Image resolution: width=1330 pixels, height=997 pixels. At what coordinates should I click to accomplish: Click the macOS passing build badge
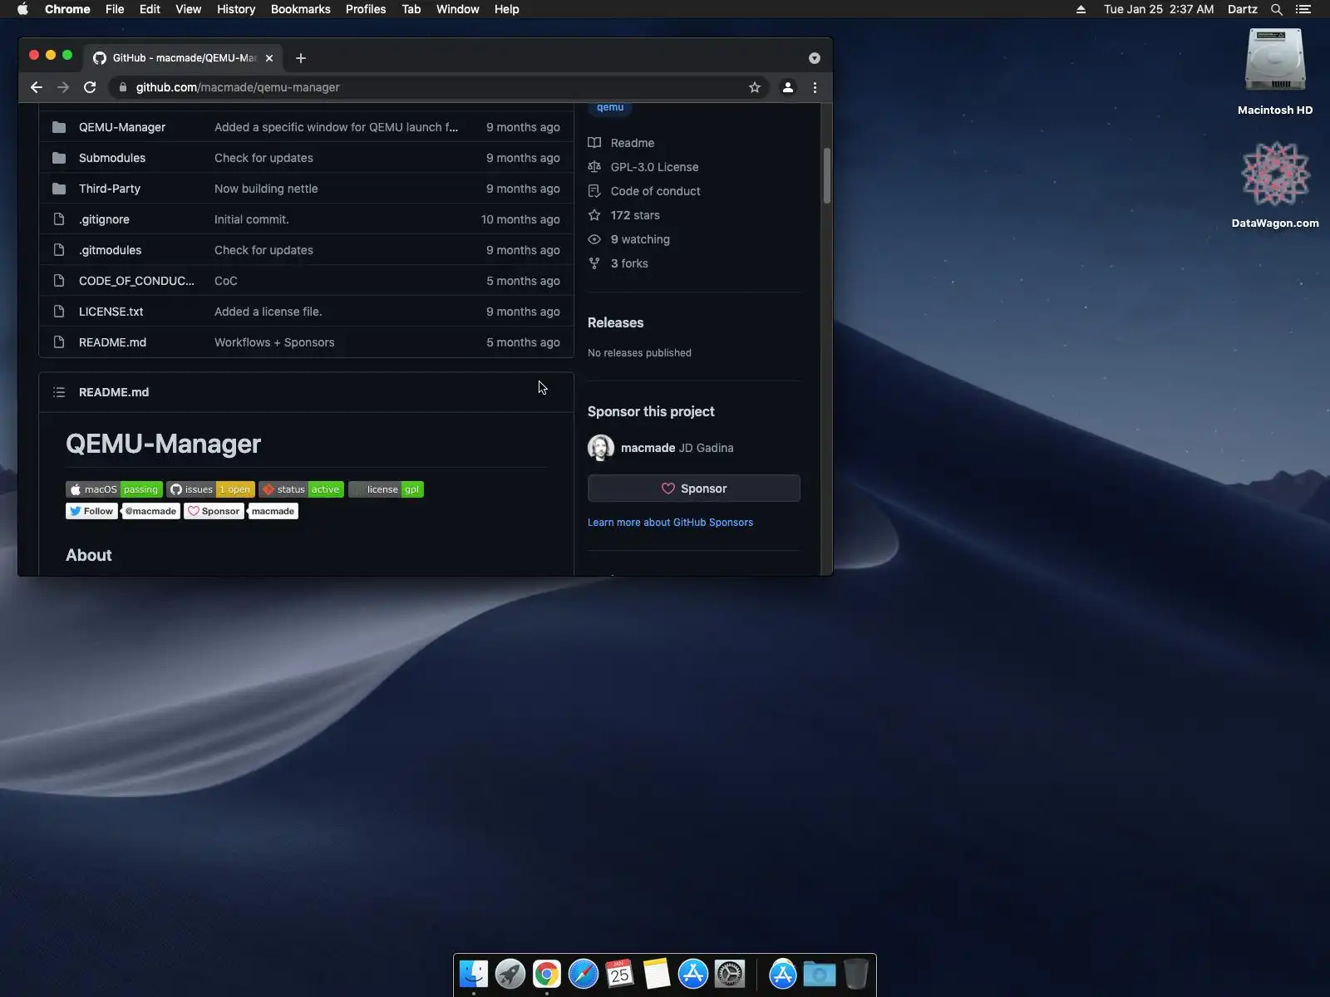114,489
